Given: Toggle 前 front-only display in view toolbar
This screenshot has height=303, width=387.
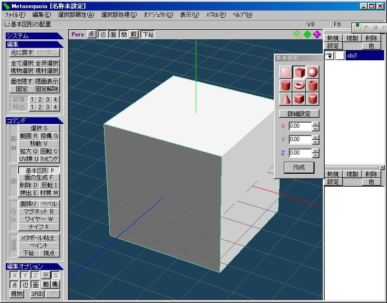Looking at the screenshot, I should pyautogui.click(x=134, y=34).
